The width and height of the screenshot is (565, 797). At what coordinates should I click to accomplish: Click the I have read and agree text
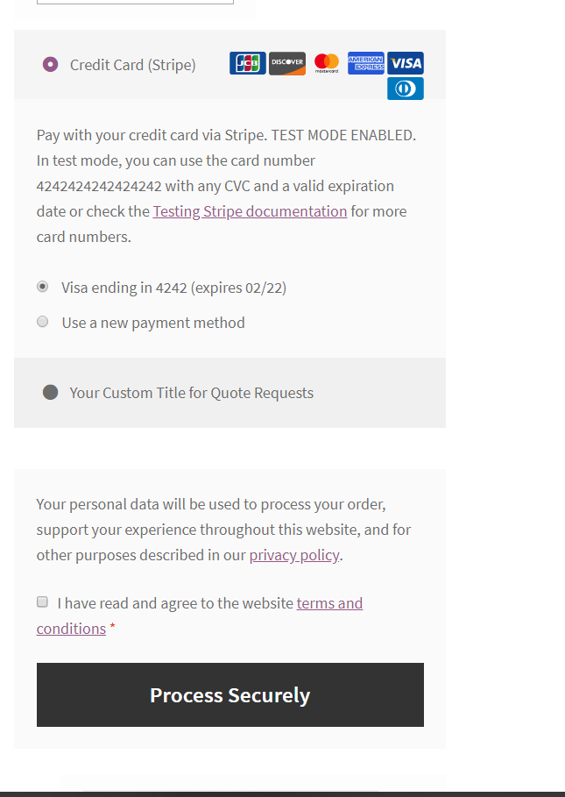[x=175, y=603]
